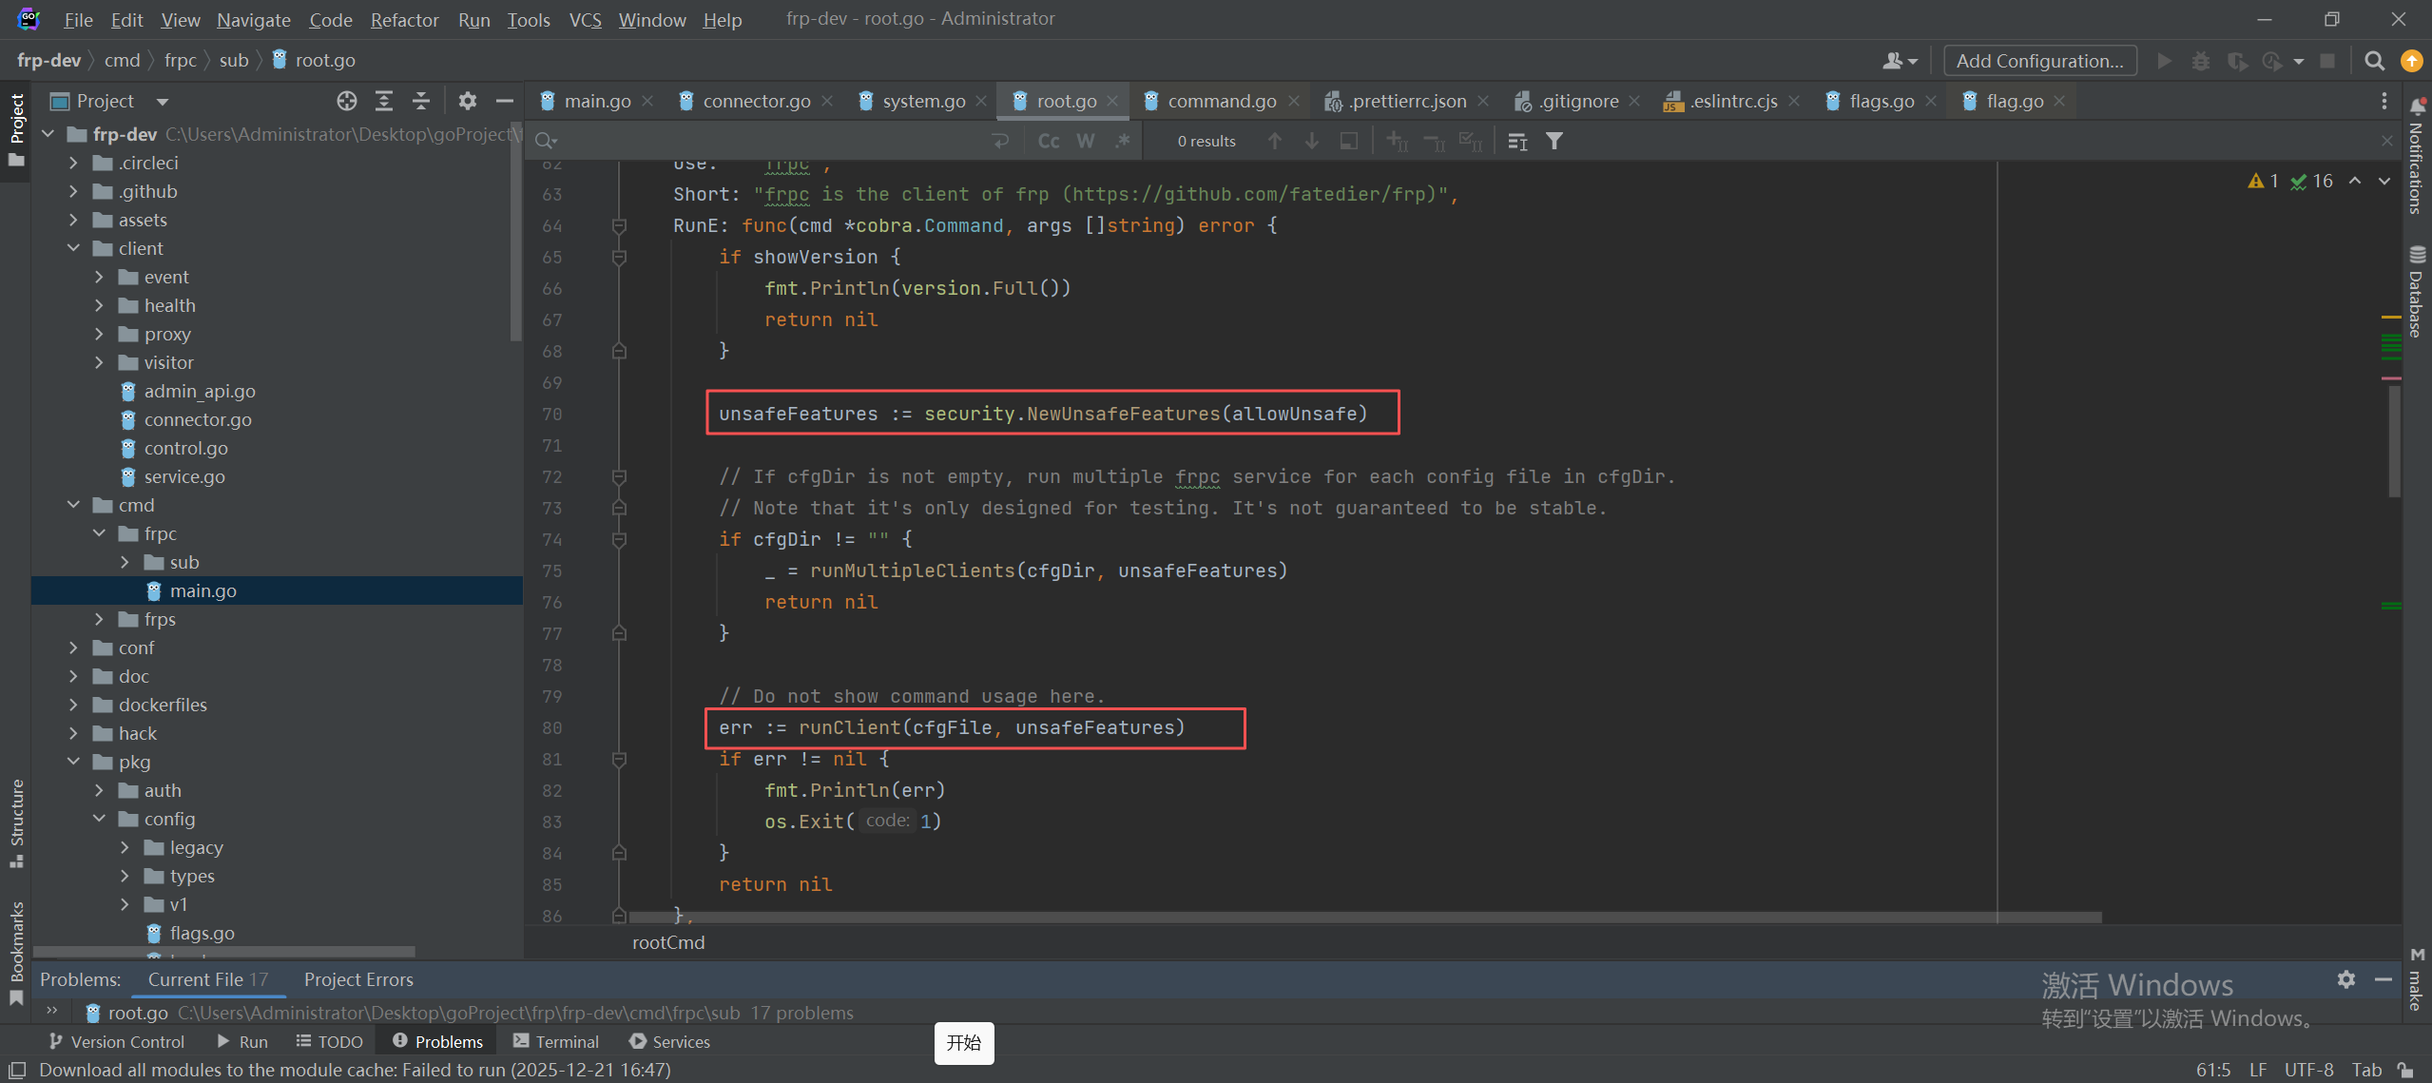Open Project panel settings gear
This screenshot has width=2432, height=1083.
[467, 101]
